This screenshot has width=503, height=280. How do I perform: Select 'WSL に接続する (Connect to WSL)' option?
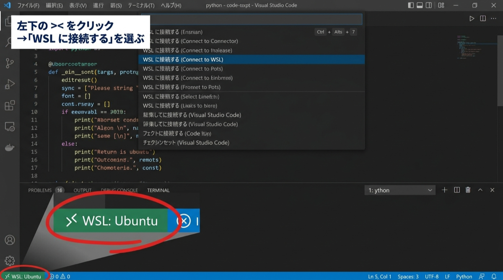click(251, 59)
